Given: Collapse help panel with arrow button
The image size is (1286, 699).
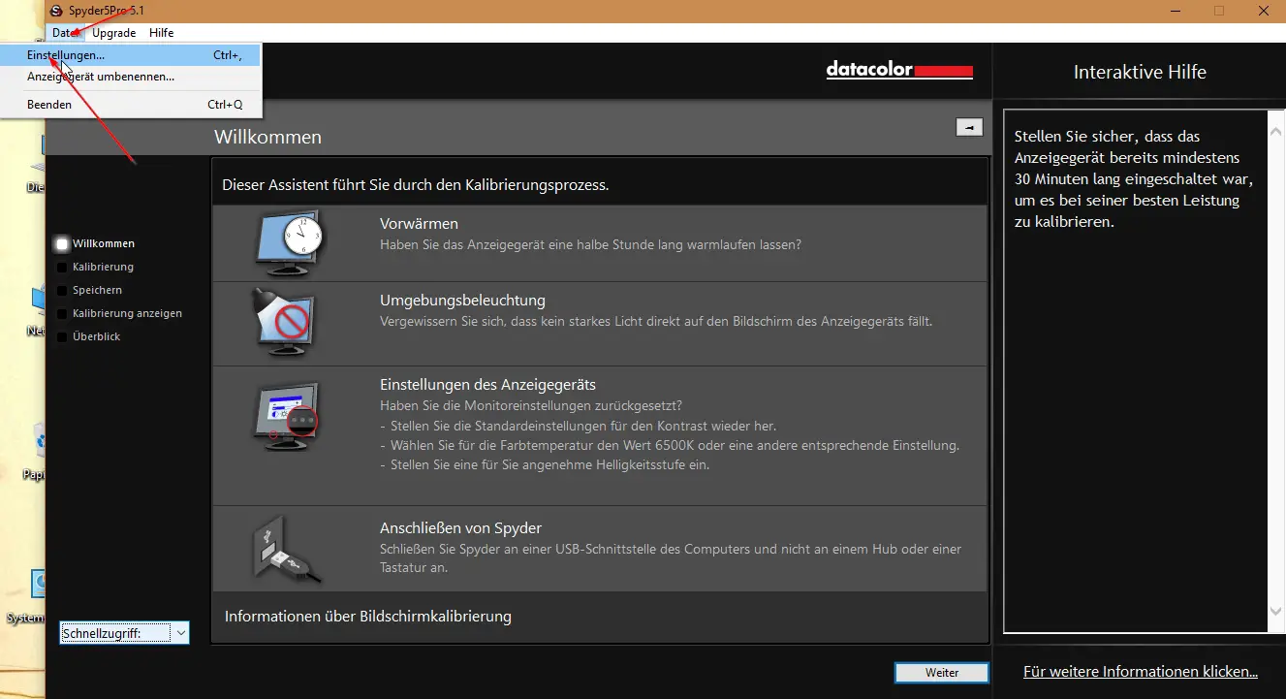Looking at the screenshot, I should pyautogui.click(x=969, y=127).
